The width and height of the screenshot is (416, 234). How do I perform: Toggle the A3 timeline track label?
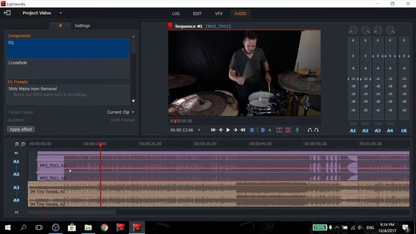pos(16,188)
